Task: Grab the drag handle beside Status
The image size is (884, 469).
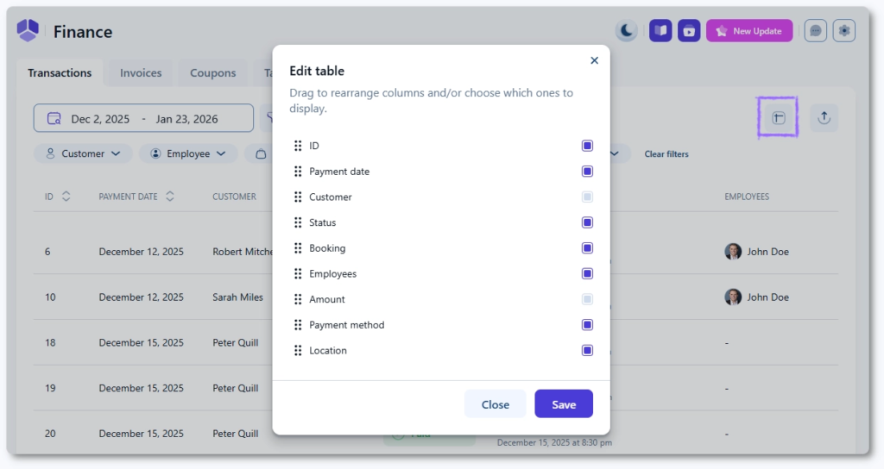Action: (298, 222)
